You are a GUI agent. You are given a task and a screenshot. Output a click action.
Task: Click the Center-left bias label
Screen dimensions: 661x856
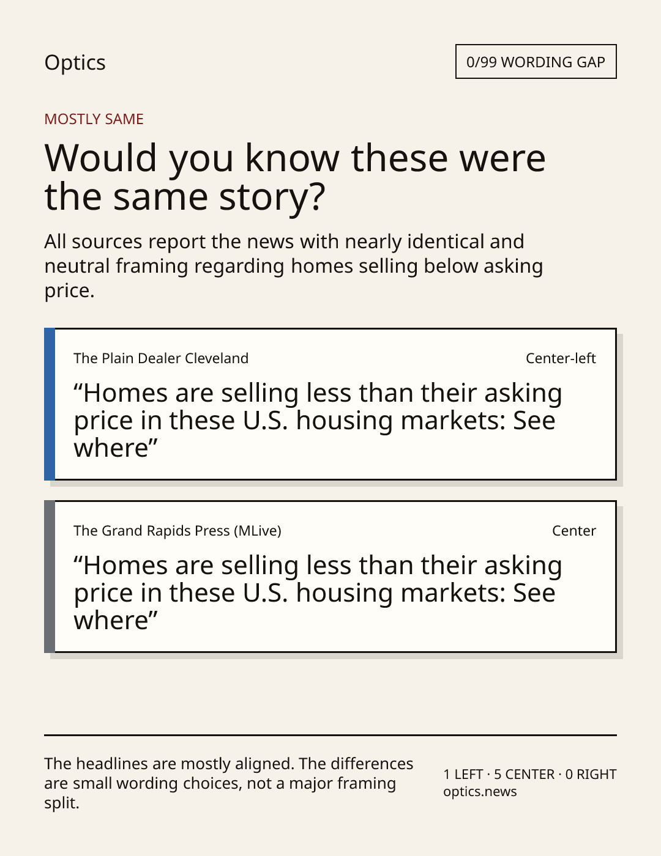561,358
